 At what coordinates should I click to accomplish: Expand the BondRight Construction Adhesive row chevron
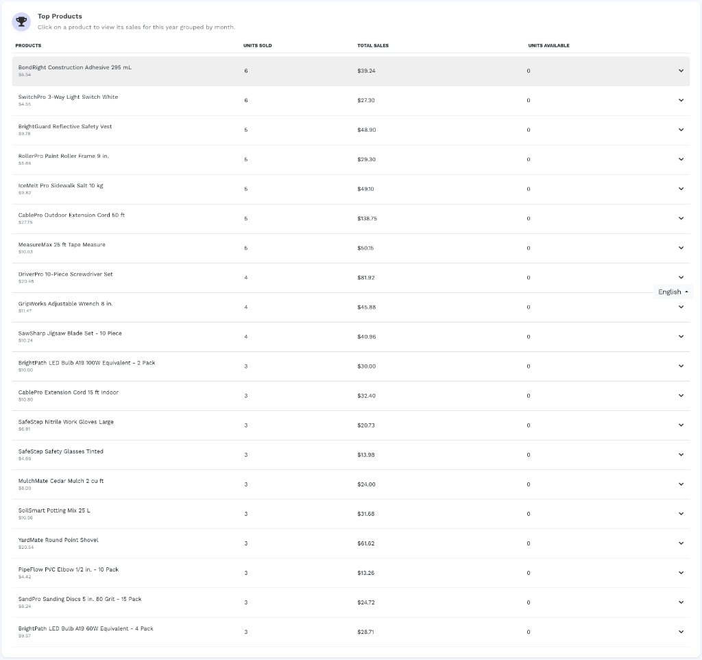tap(681, 71)
